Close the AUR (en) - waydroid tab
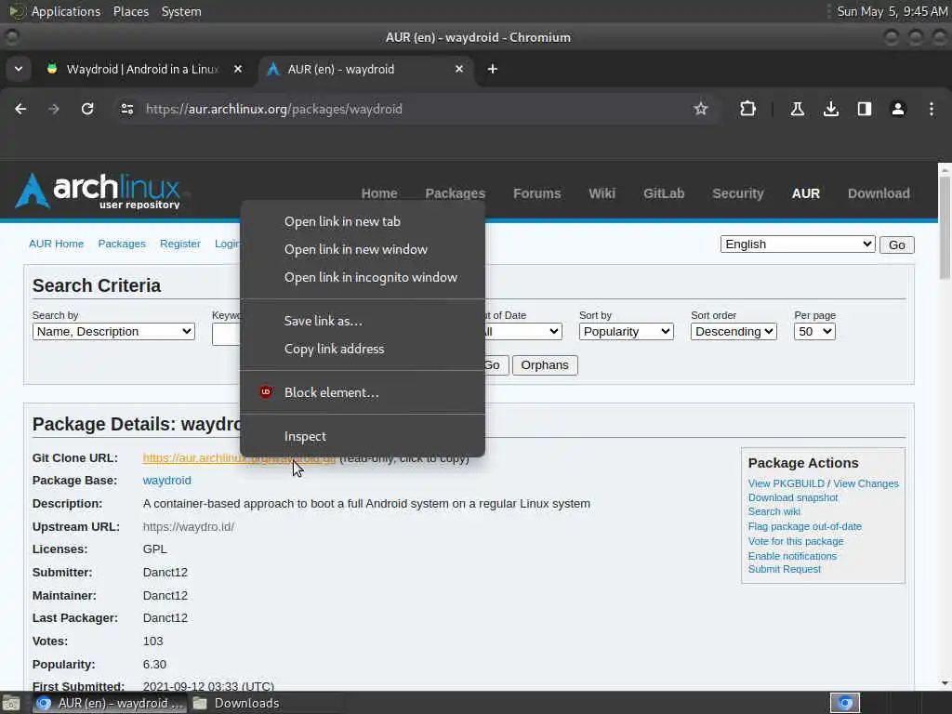952x714 pixels. click(x=459, y=69)
